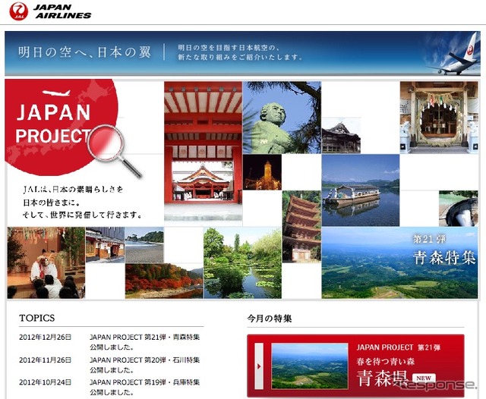Viewport: 486px width, 399px height.
Task: Click the date 2012年12月26日
Action: click(46, 337)
